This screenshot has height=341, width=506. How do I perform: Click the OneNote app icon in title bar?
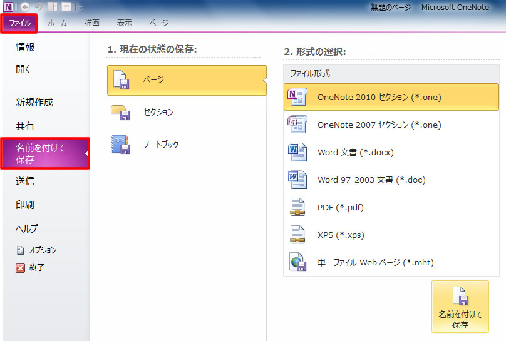click(8, 6)
